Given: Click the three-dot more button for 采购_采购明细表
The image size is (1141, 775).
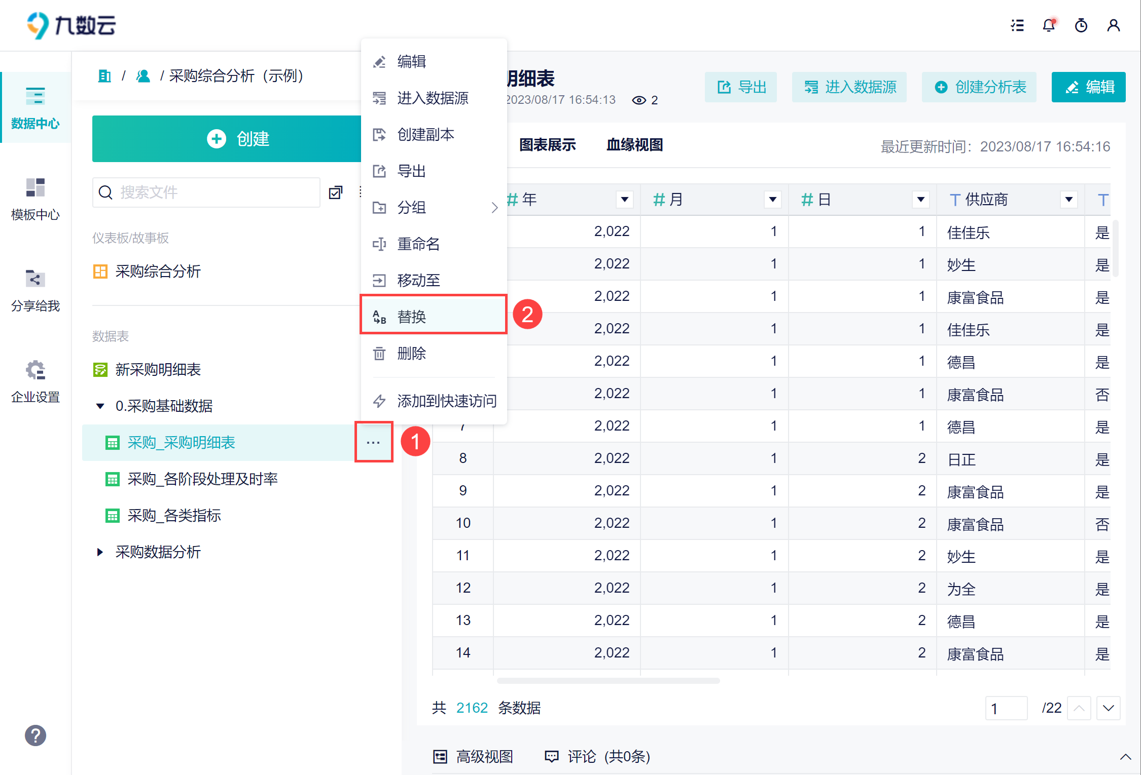Looking at the screenshot, I should click(373, 442).
